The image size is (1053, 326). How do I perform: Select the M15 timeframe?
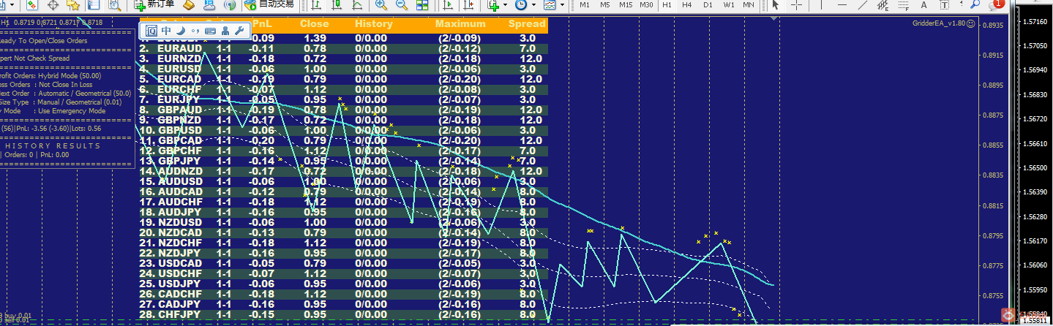pos(626,4)
